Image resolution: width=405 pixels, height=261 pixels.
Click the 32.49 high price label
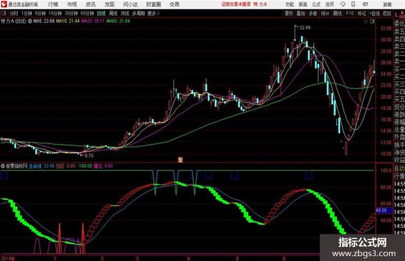[x=305, y=28]
